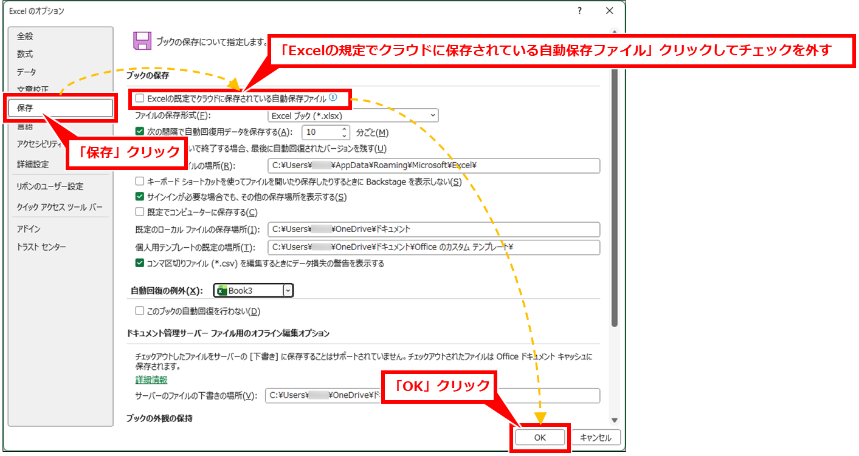This screenshot has width=859, height=456.
Task: Toggle CSV data loss warning checkbox
Action: (140, 264)
